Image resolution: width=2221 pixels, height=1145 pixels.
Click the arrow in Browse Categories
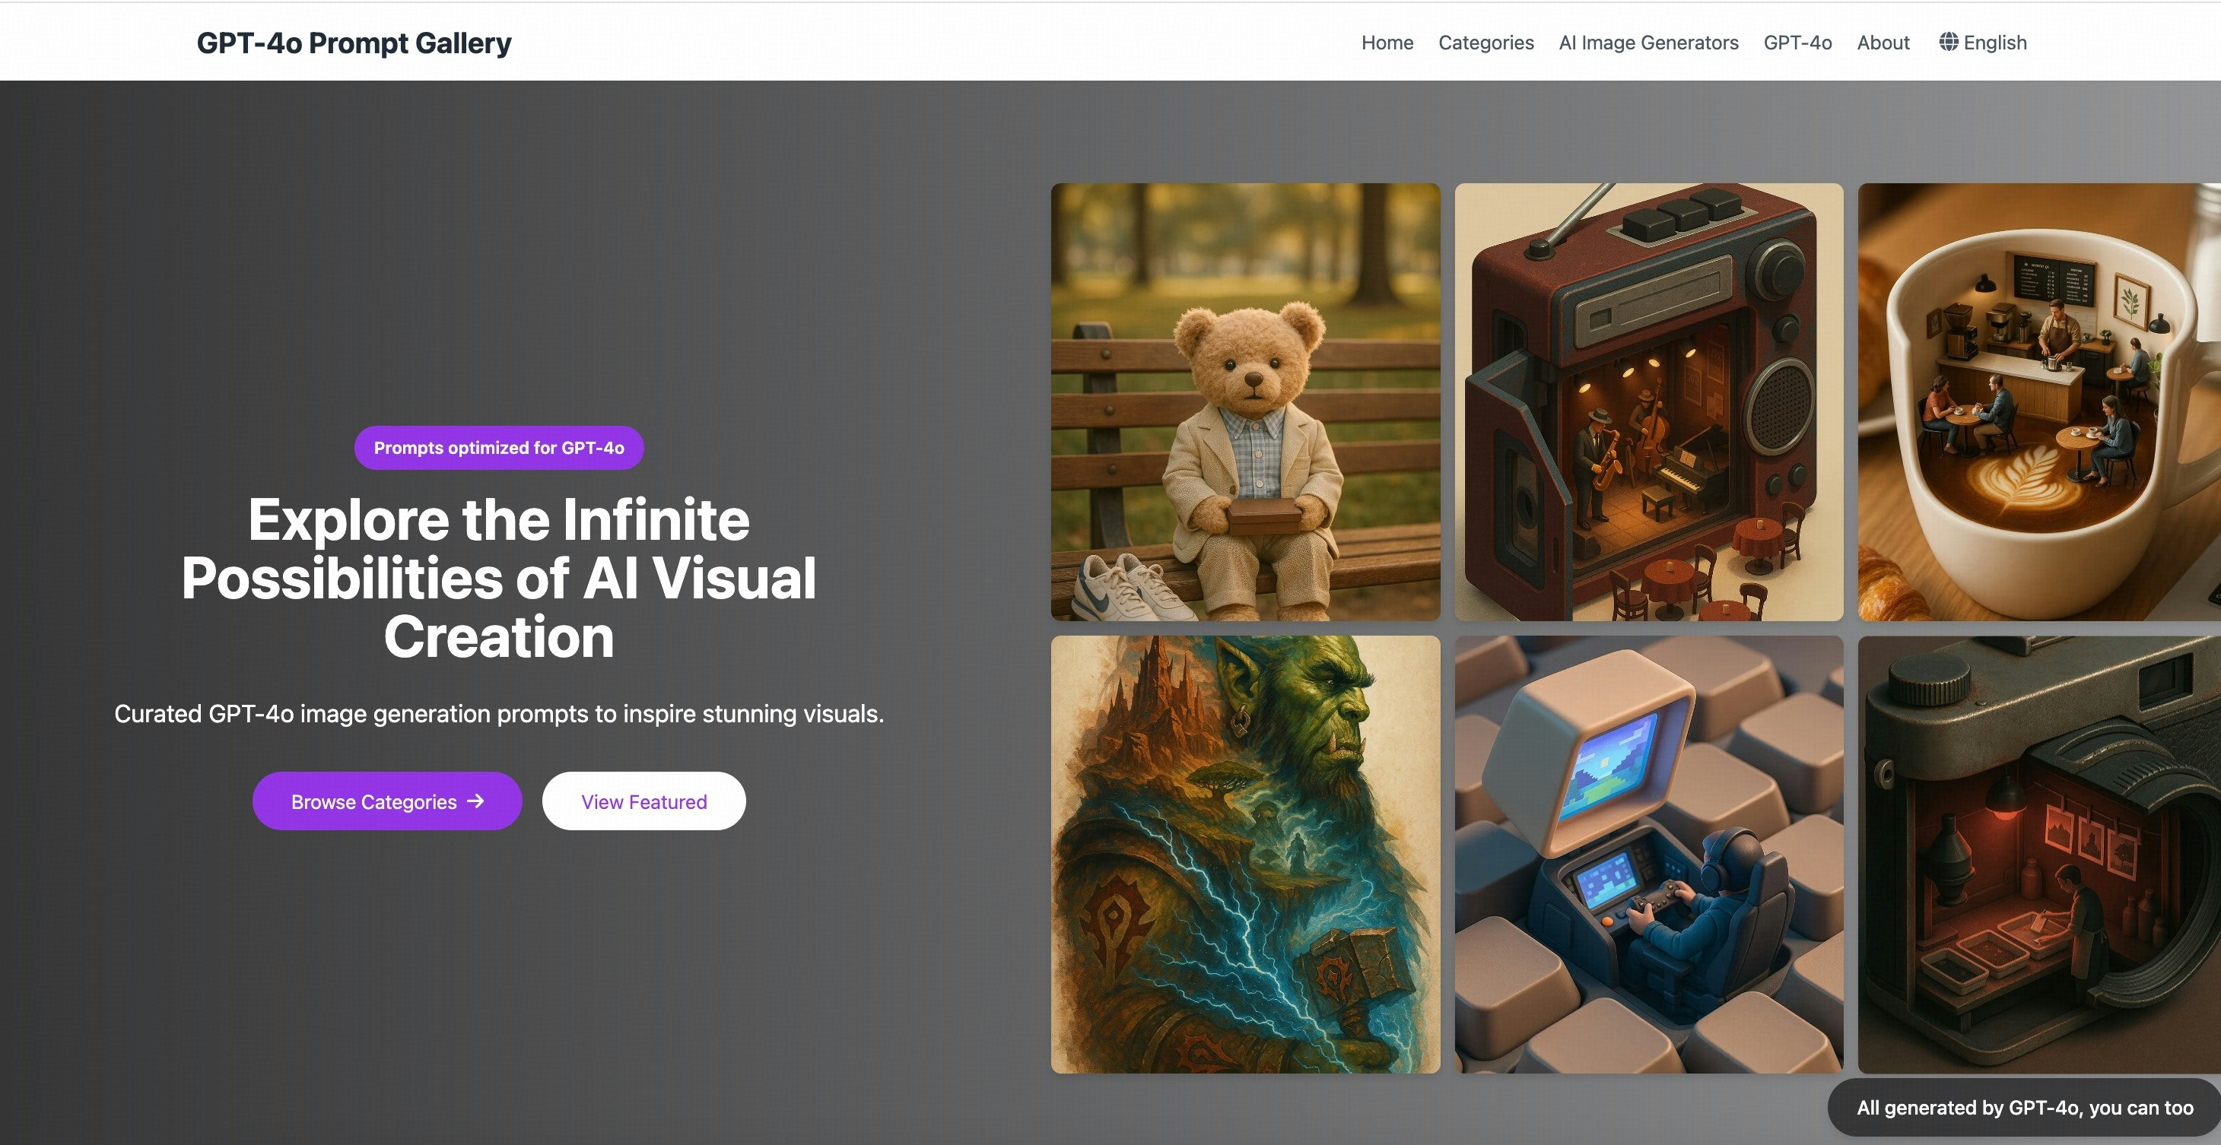tap(476, 801)
